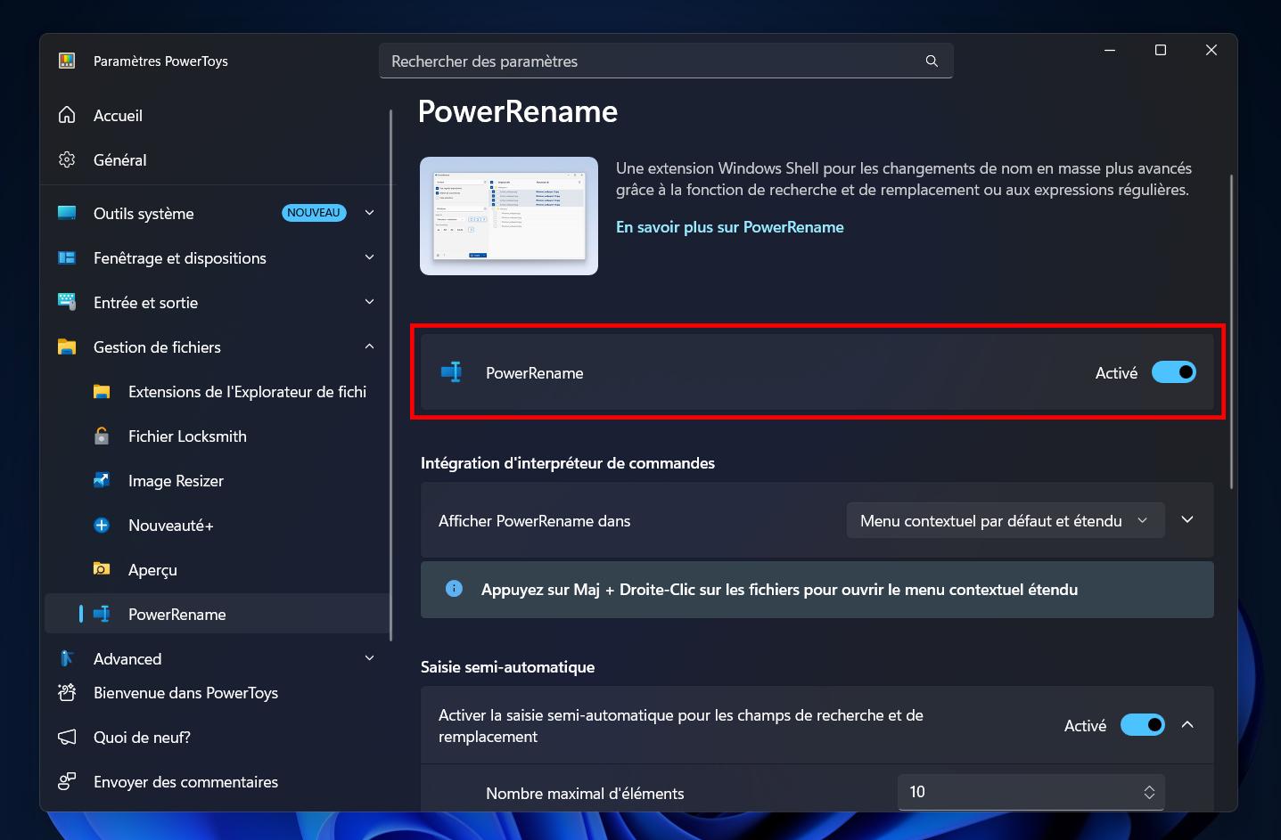Click the Paramètres PowerToys window title
The image size is (1281, 840).
point(160,61)
